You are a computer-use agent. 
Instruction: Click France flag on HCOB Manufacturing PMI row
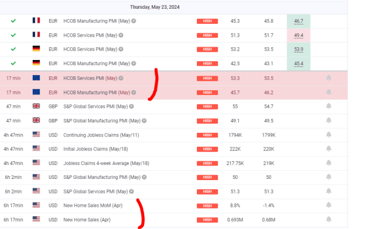[x=36, y=20]
